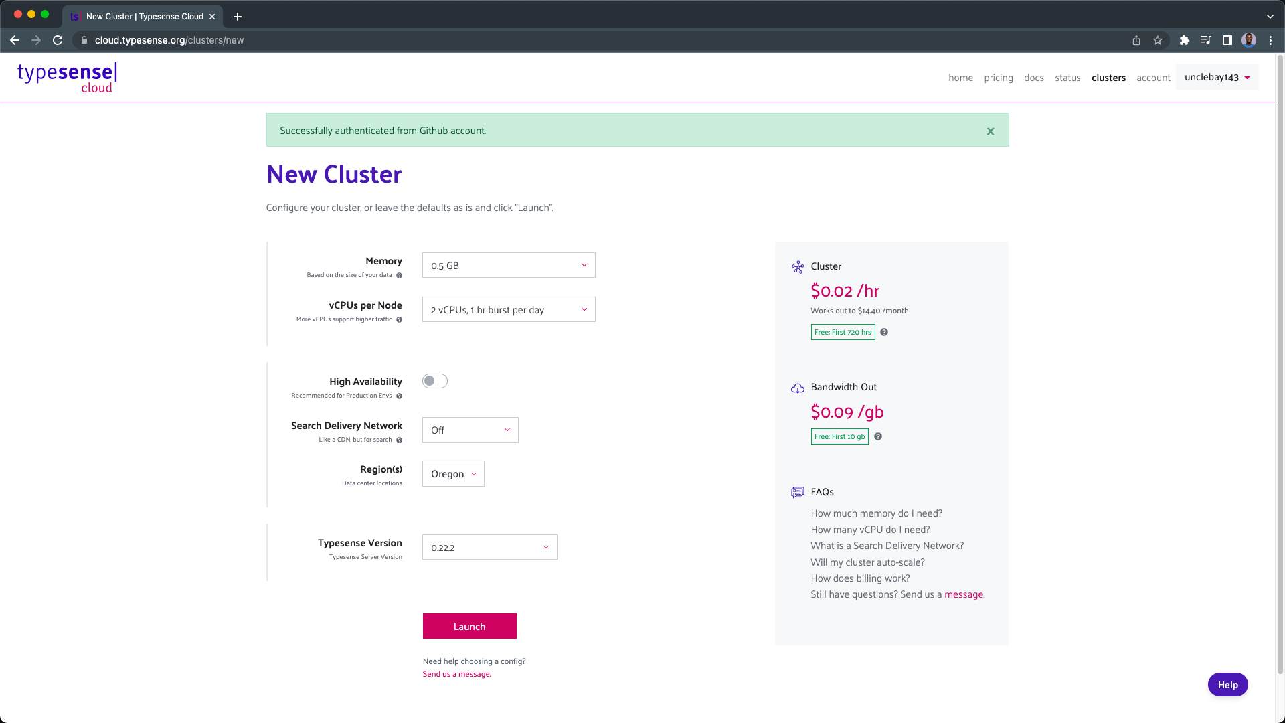Click the Bandwidth Out cloud icon
Screen dimensions: 1285x723
click(798, 388)
